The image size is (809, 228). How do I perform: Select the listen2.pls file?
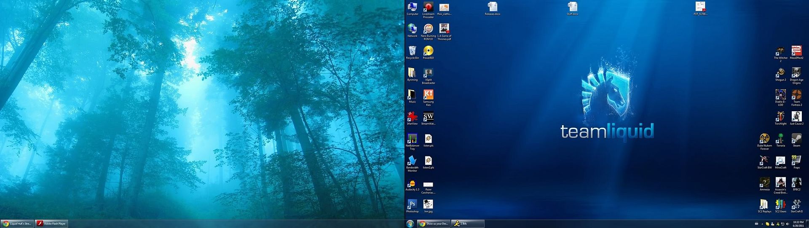(428, 162)
